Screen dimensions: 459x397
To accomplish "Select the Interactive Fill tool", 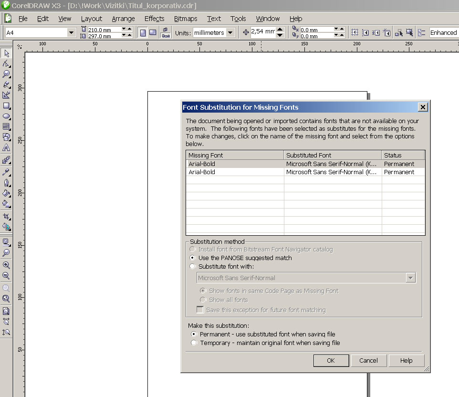I will click(x=6, y=203).
